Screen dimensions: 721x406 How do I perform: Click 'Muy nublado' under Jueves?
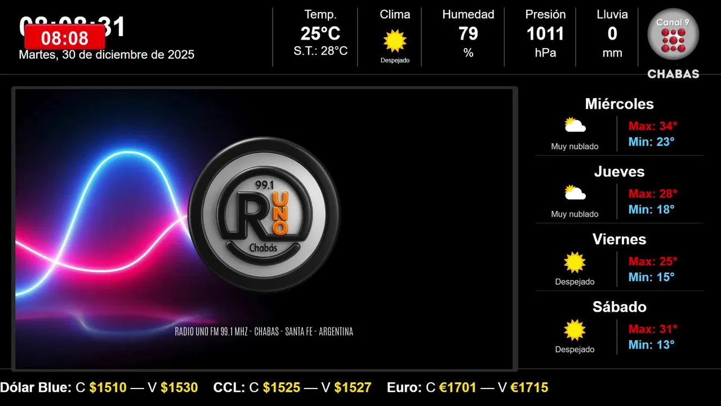575,214
